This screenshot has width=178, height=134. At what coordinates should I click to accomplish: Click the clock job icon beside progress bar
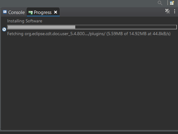[x=4, y=29]
